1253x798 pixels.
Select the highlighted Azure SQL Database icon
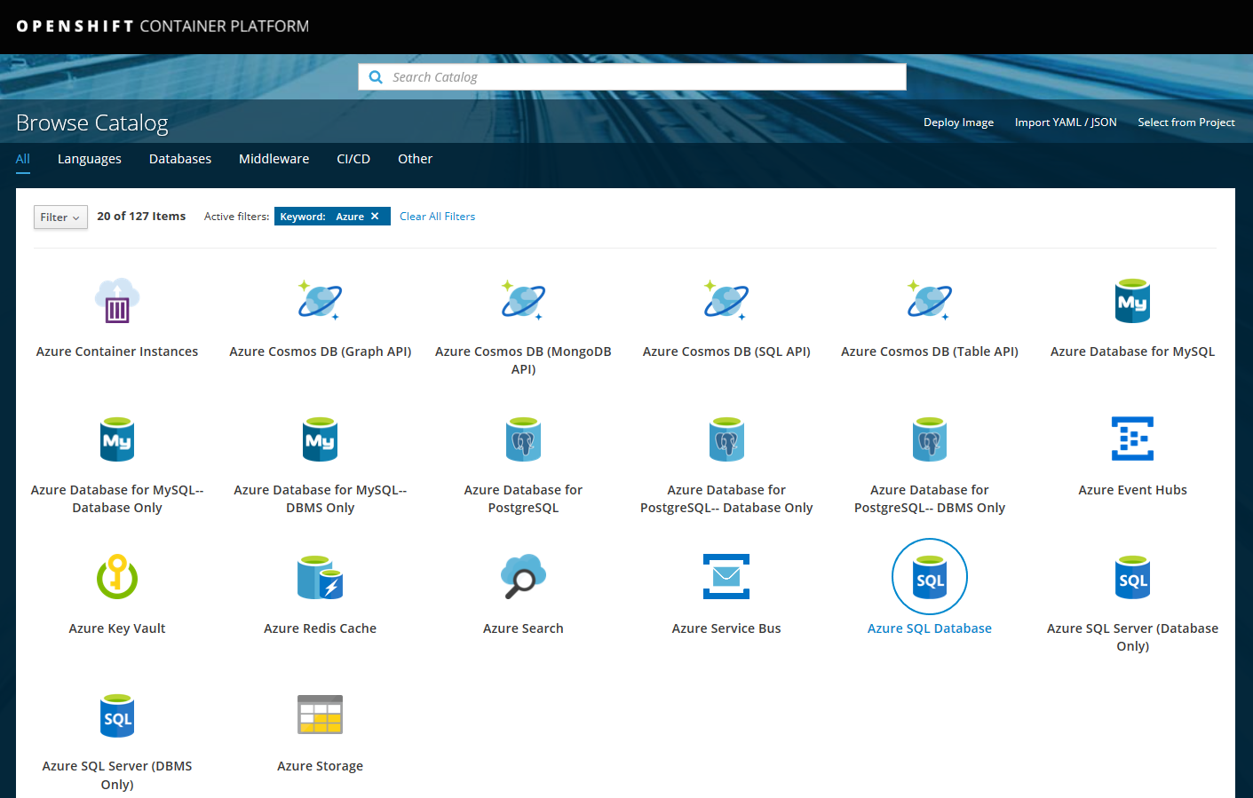(x=930, y=577)
